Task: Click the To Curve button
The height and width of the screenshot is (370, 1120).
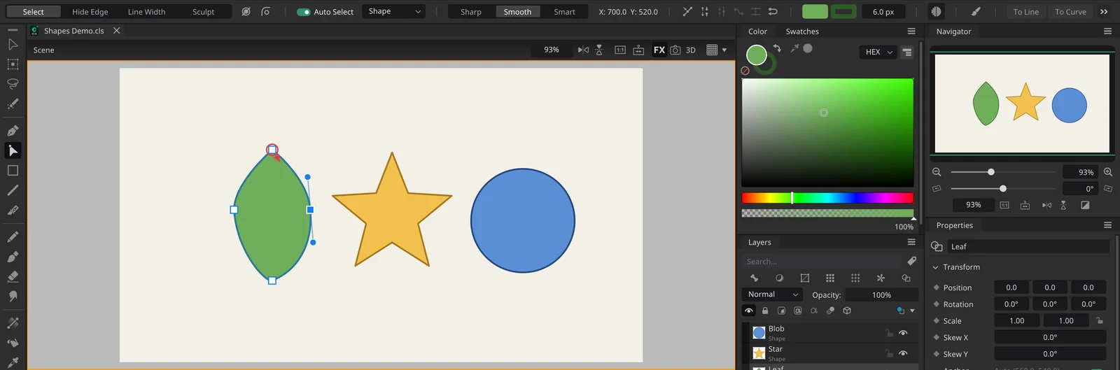Action: (x=1071, y=12)
